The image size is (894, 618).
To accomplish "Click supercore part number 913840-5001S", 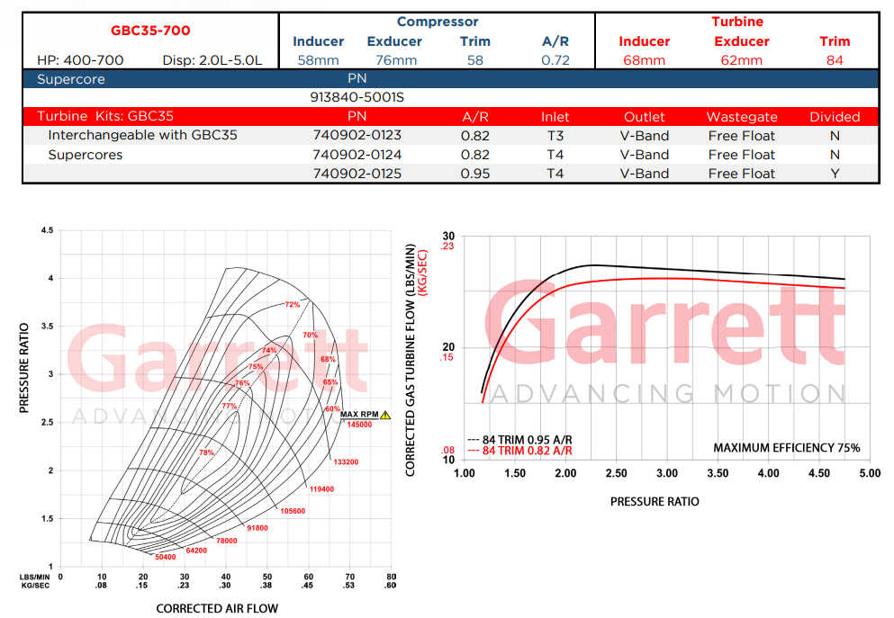I will (357, 97).
